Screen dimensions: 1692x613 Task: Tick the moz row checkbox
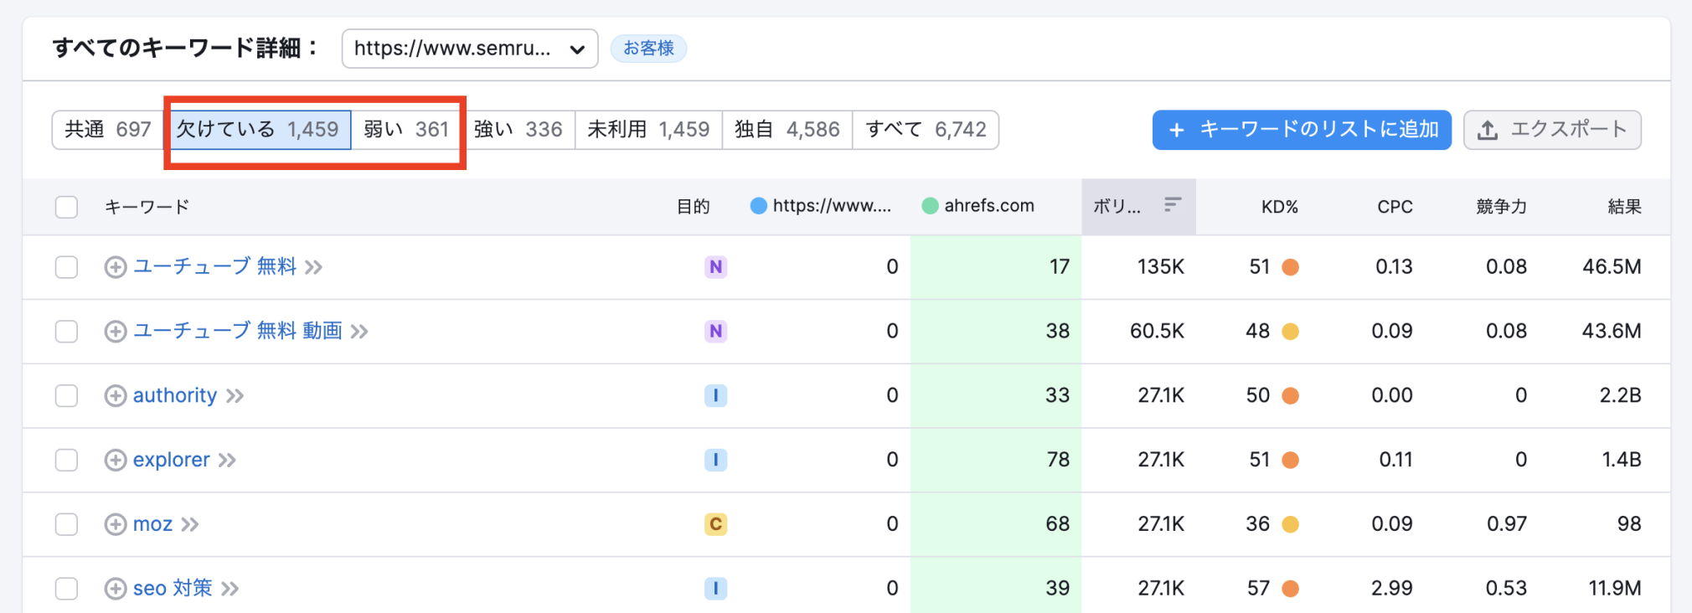[x=66, y=524]
